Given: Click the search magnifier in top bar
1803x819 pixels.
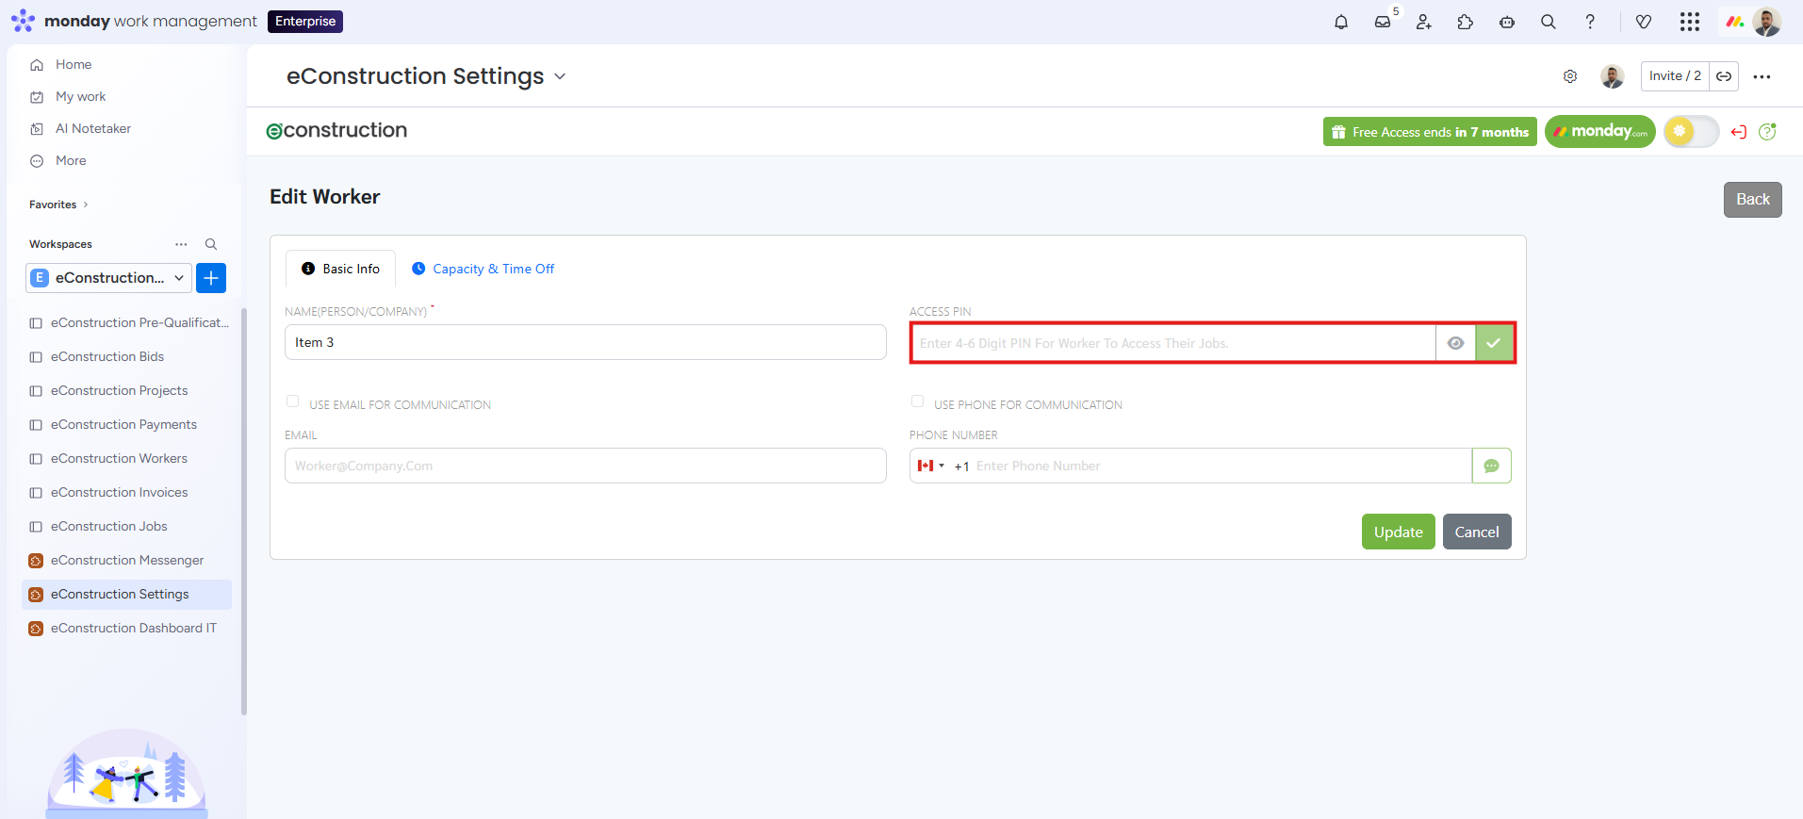Looking at the screenshot, I should click(1548, 22).
